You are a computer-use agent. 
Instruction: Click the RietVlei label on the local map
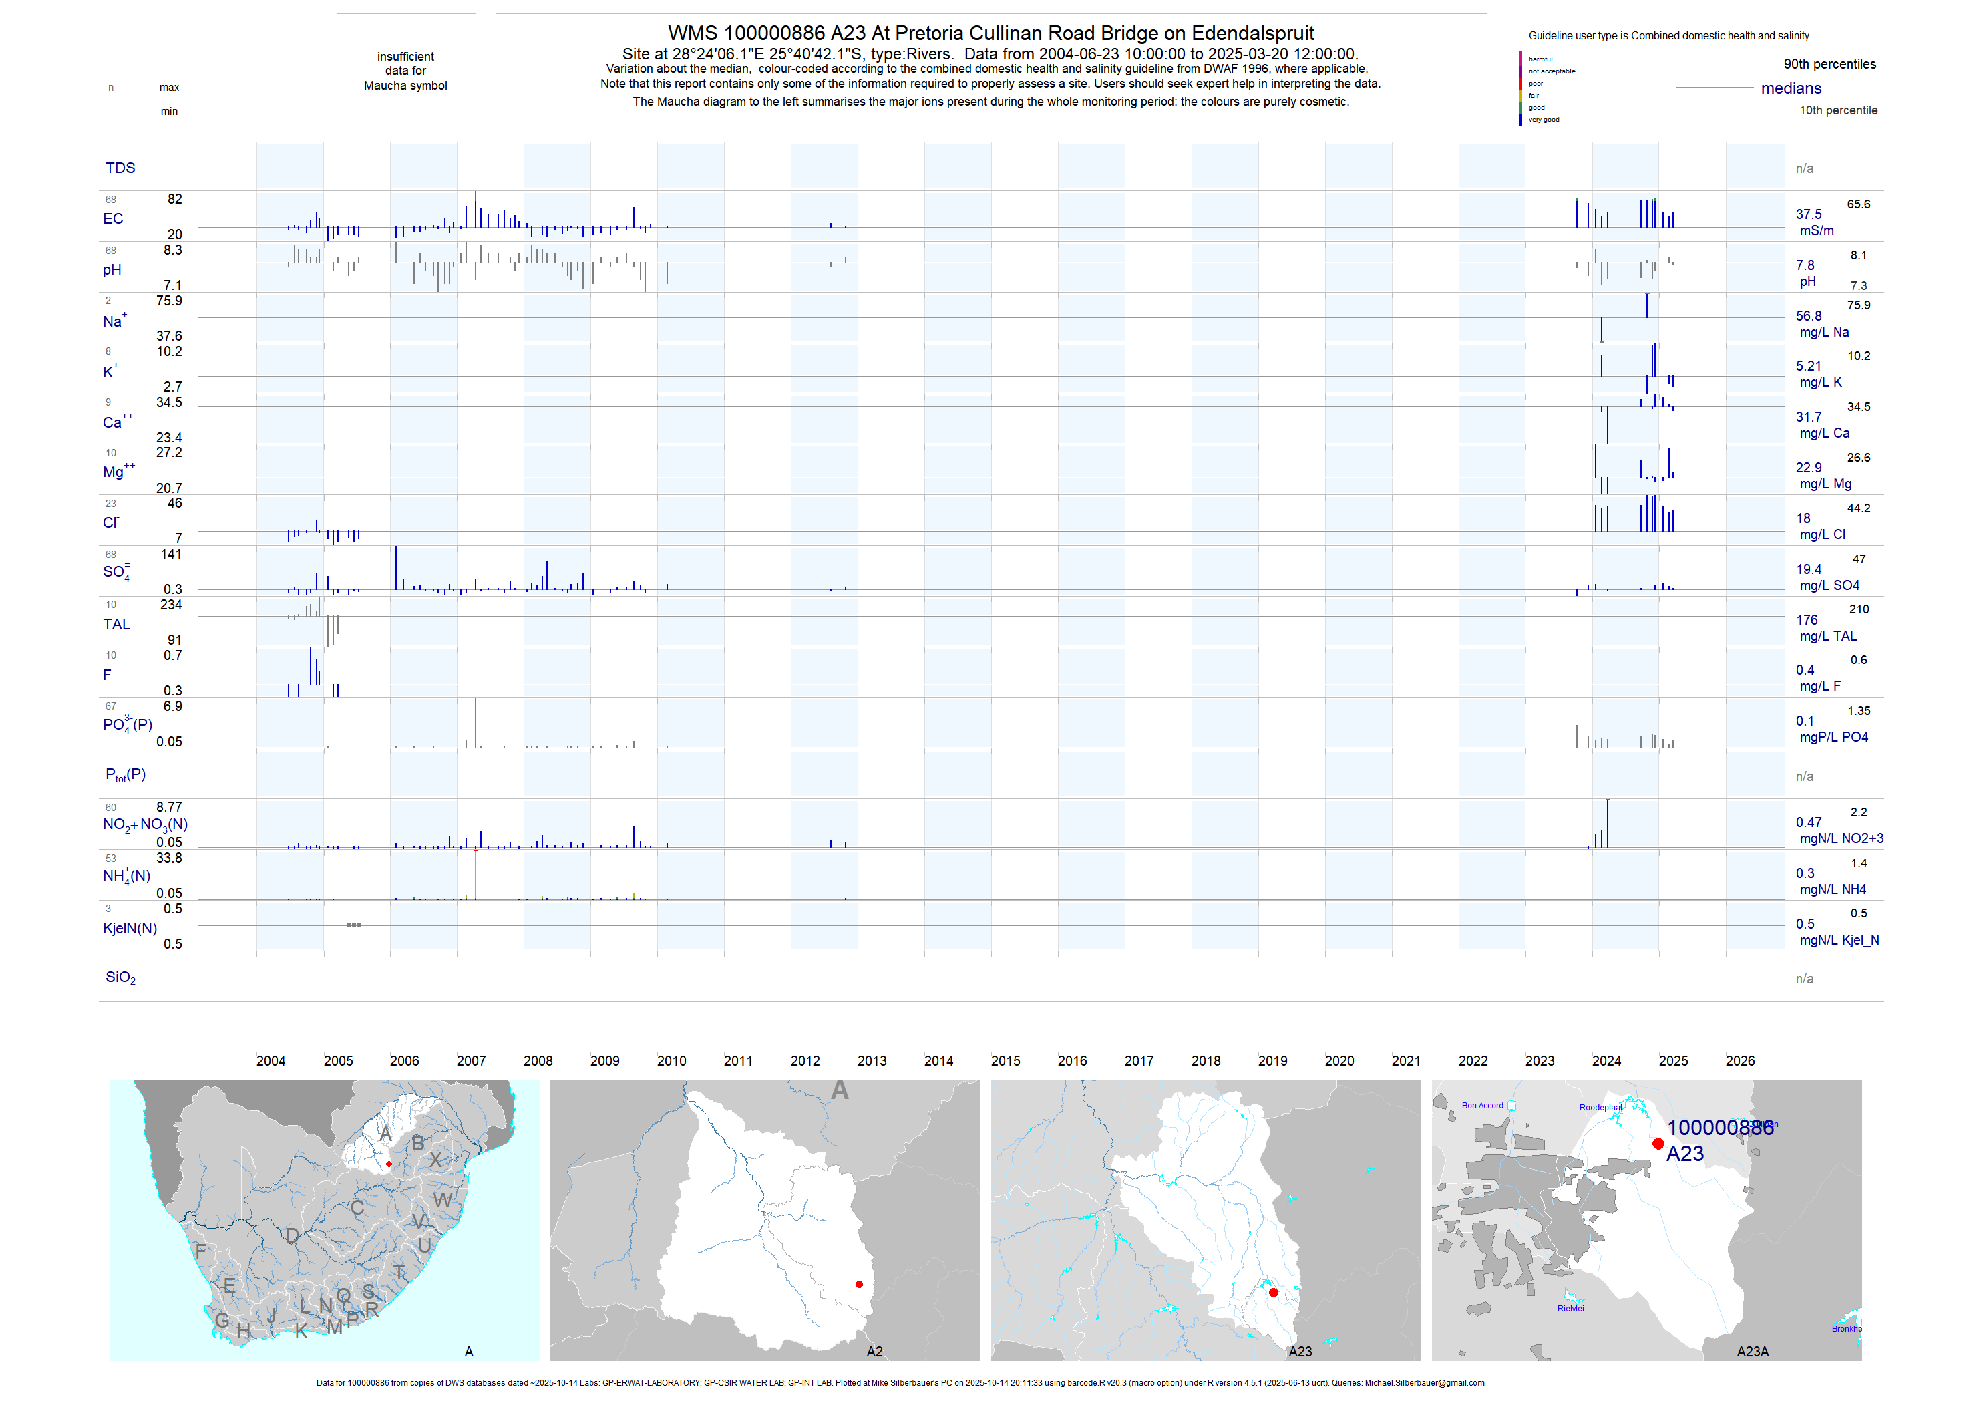tap(1570, 1309)
